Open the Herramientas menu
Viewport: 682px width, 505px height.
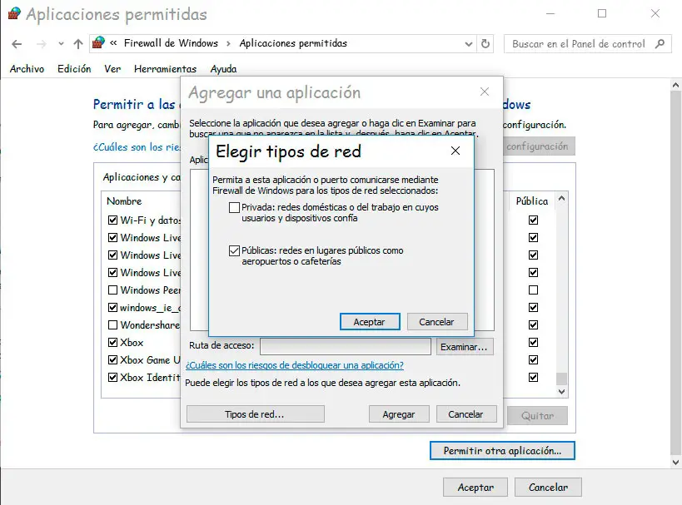(165, 69)
